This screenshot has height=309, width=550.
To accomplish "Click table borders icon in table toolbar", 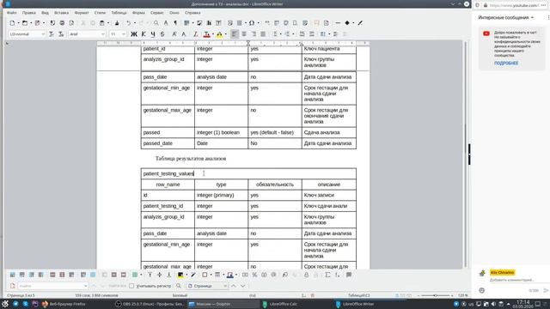I will (x=205, y=275).
